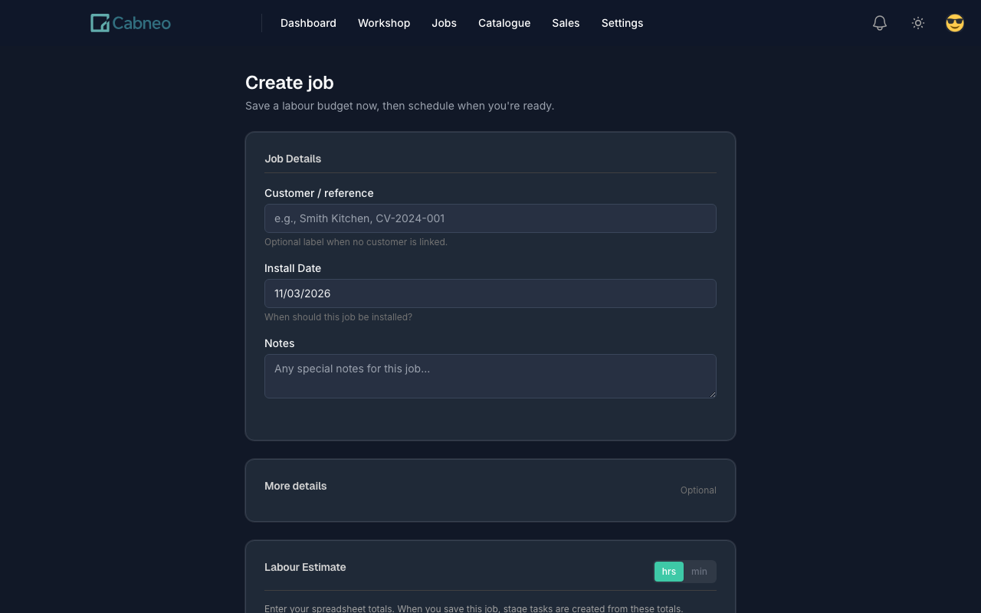Toggle the light theme sun icon
The width and height of the screenshot is (981, 613).
(x=918, y=23)
